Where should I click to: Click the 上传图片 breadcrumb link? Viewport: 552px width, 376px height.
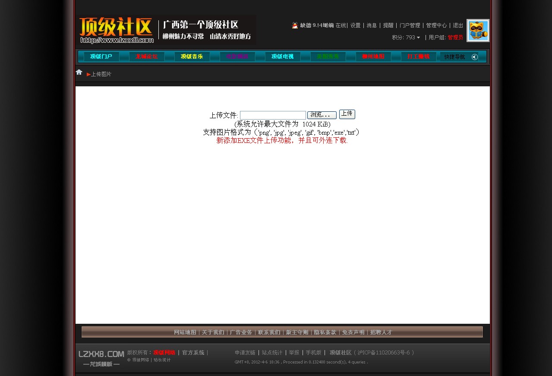click(x=101, y=74)
